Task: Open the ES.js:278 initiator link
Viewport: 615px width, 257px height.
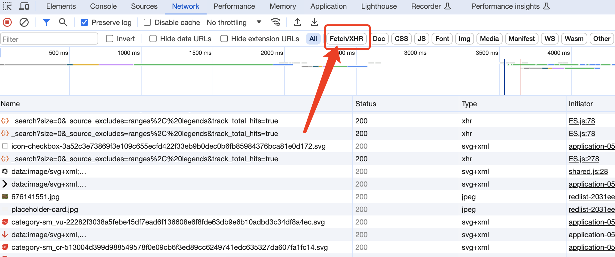Action: click(x=584, y=159)
